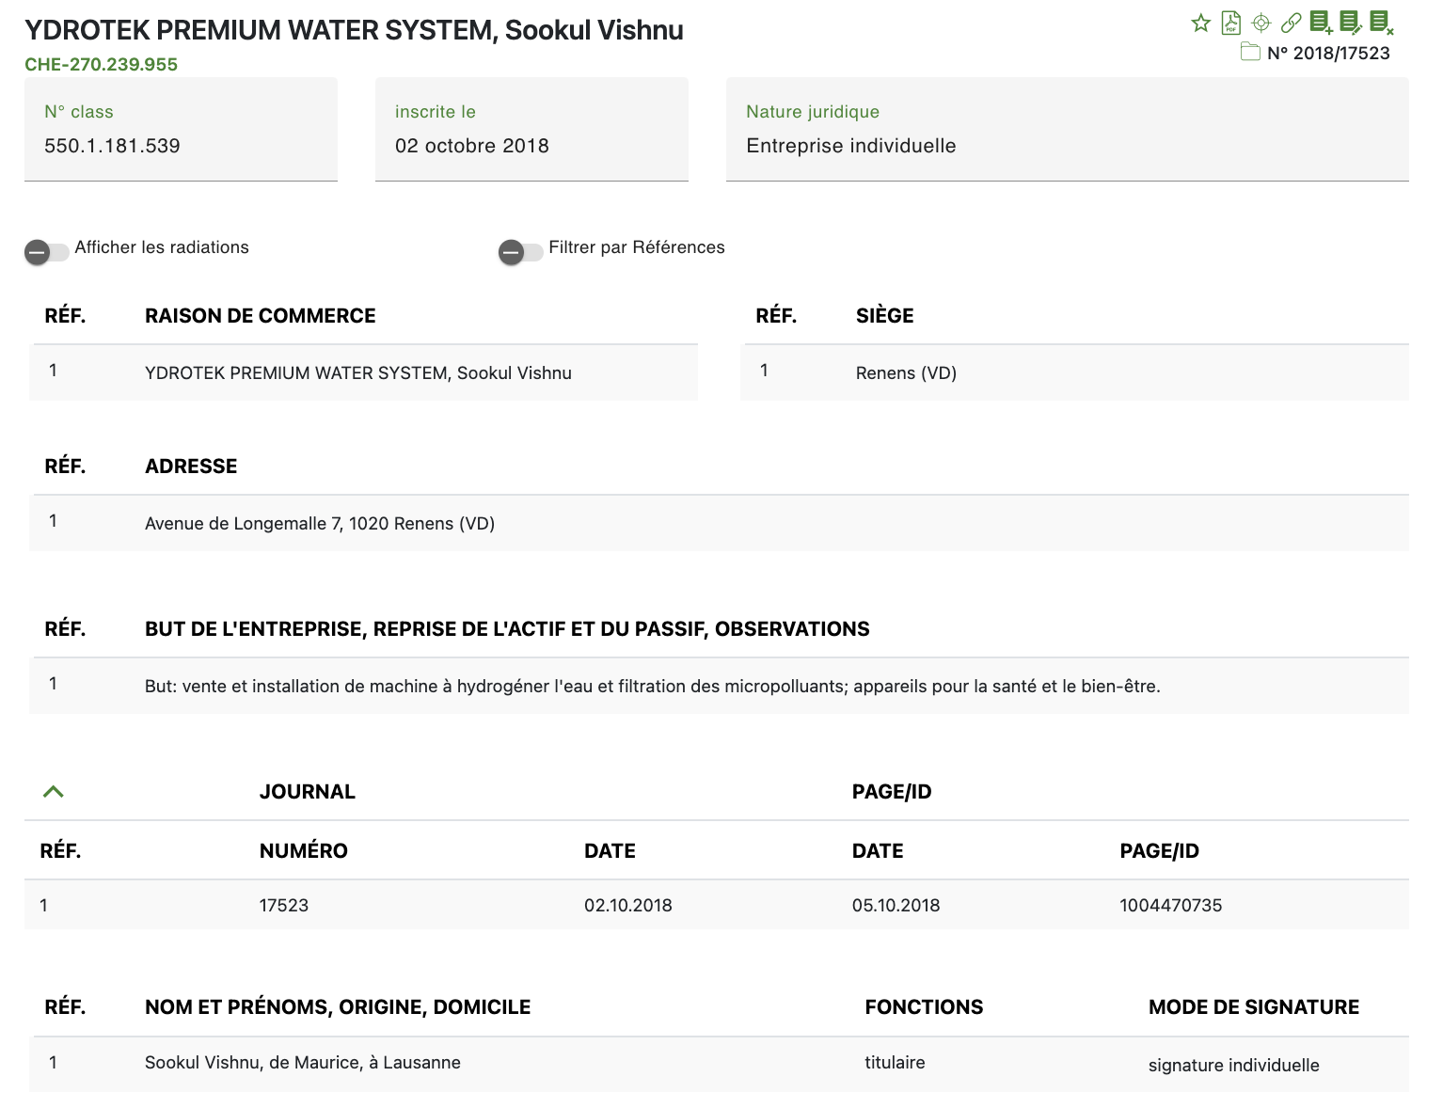
Task: Open the folder icon beside N° 2018/17523
Action: (1250, 53)
